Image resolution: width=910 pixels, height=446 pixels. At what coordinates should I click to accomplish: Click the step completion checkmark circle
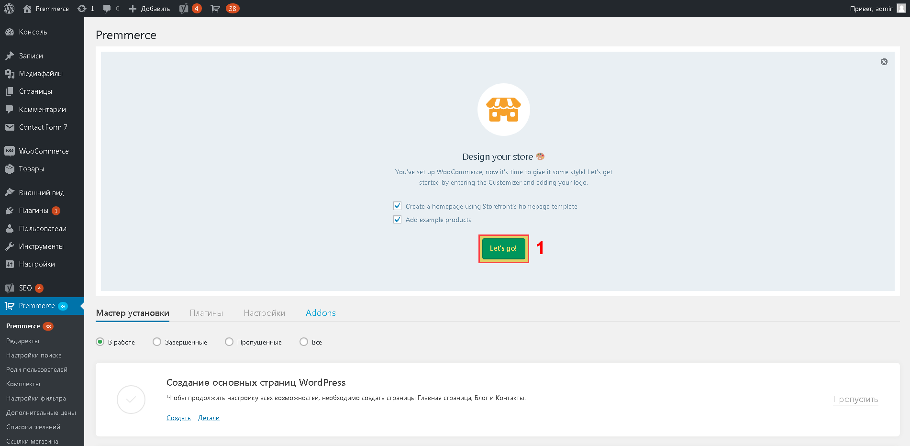click(131, 399)
